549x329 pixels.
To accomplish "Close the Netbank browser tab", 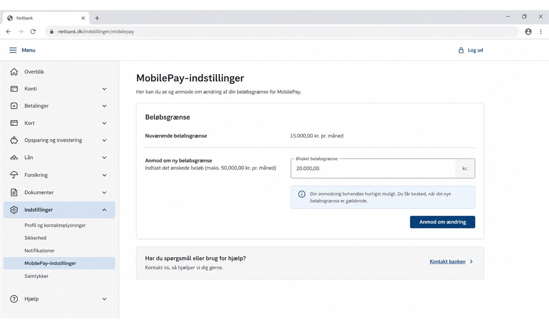I will point(83,18).
